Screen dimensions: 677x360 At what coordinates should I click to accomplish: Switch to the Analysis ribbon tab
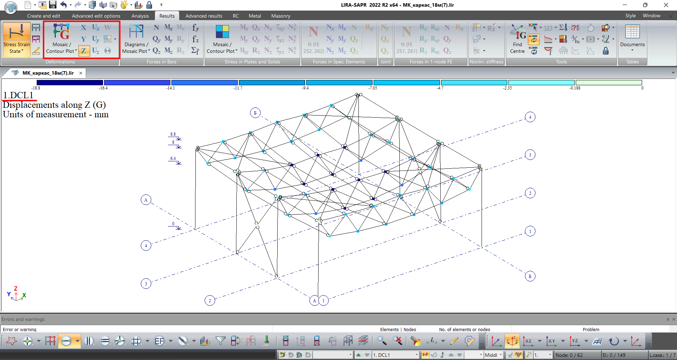140,16
